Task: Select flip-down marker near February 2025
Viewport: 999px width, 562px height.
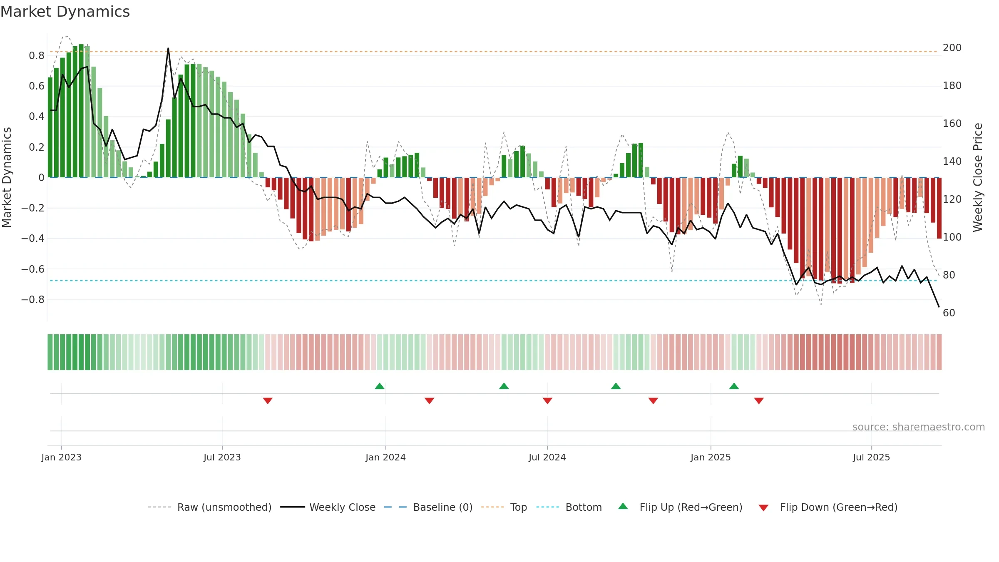Action: click(759, 401)
